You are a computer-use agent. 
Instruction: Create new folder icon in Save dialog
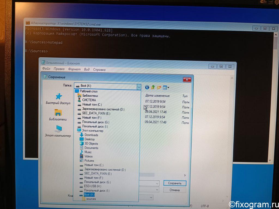tap(159, 87)
